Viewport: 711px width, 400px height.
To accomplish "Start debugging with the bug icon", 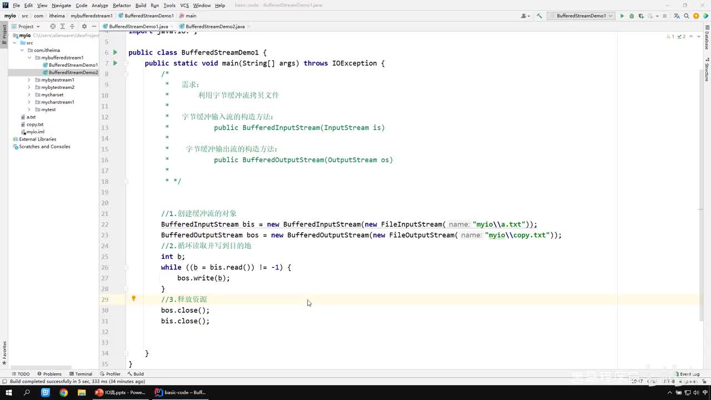I will tap(631, 16).
